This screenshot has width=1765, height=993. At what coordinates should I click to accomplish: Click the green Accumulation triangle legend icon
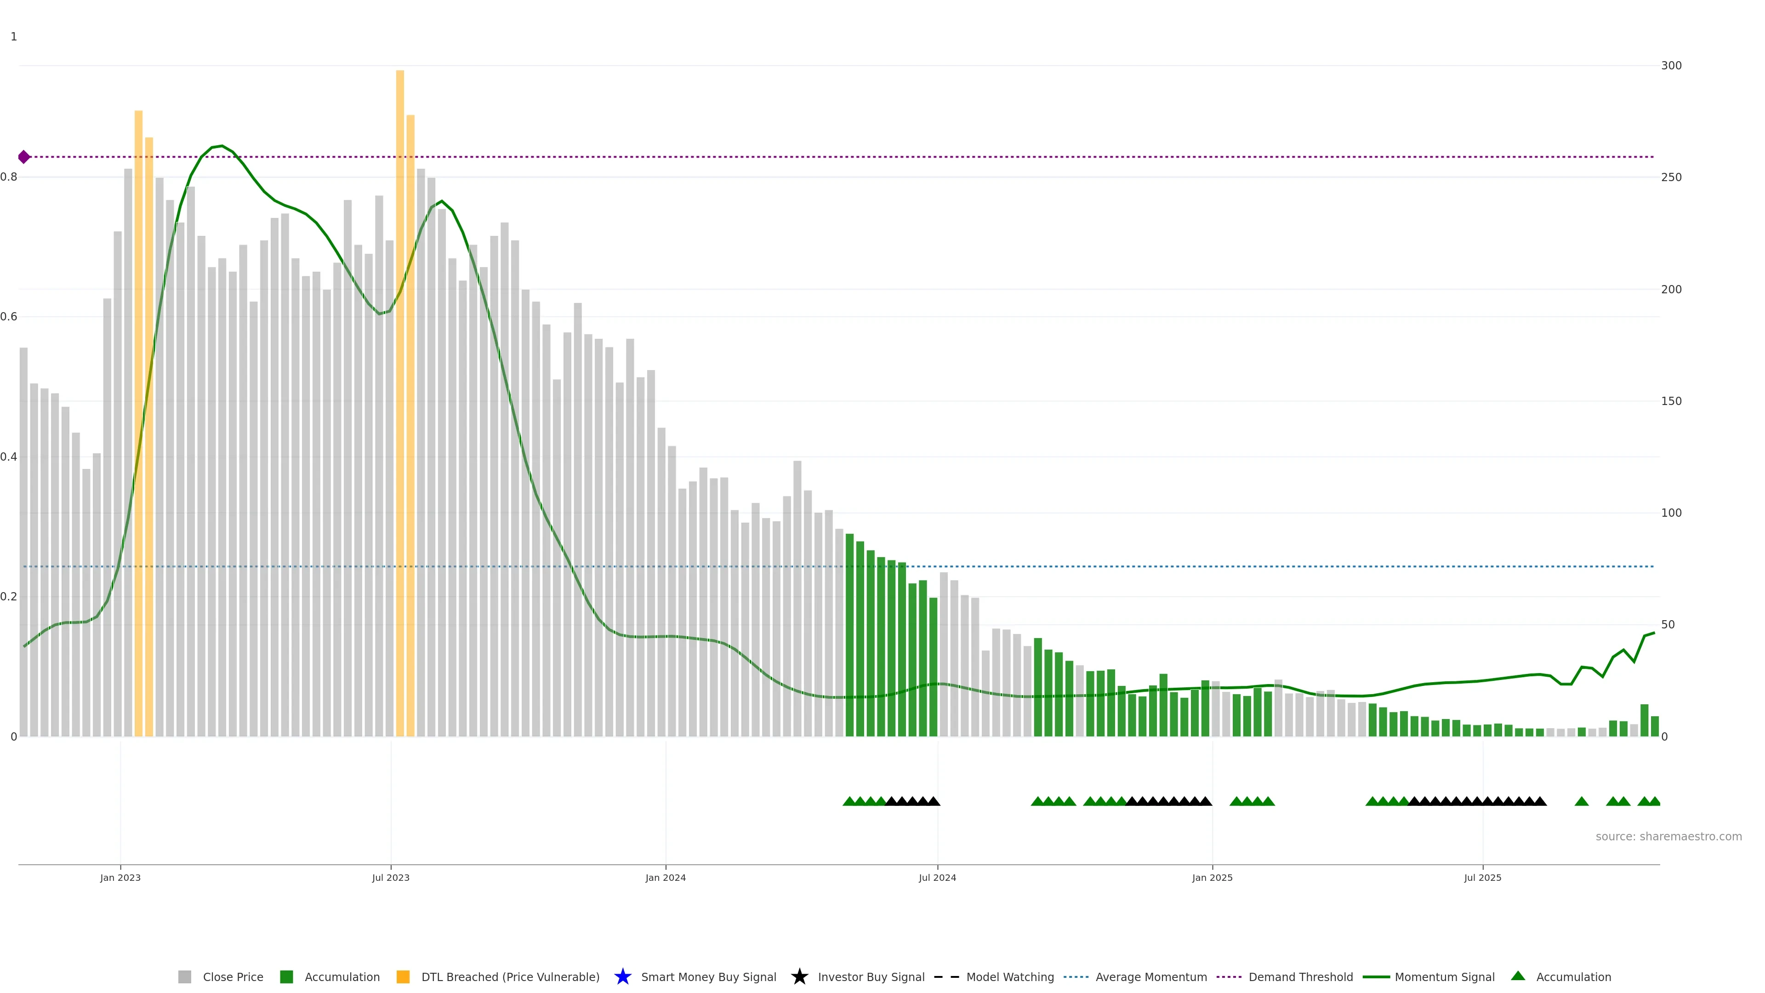tap(1518, 976)
